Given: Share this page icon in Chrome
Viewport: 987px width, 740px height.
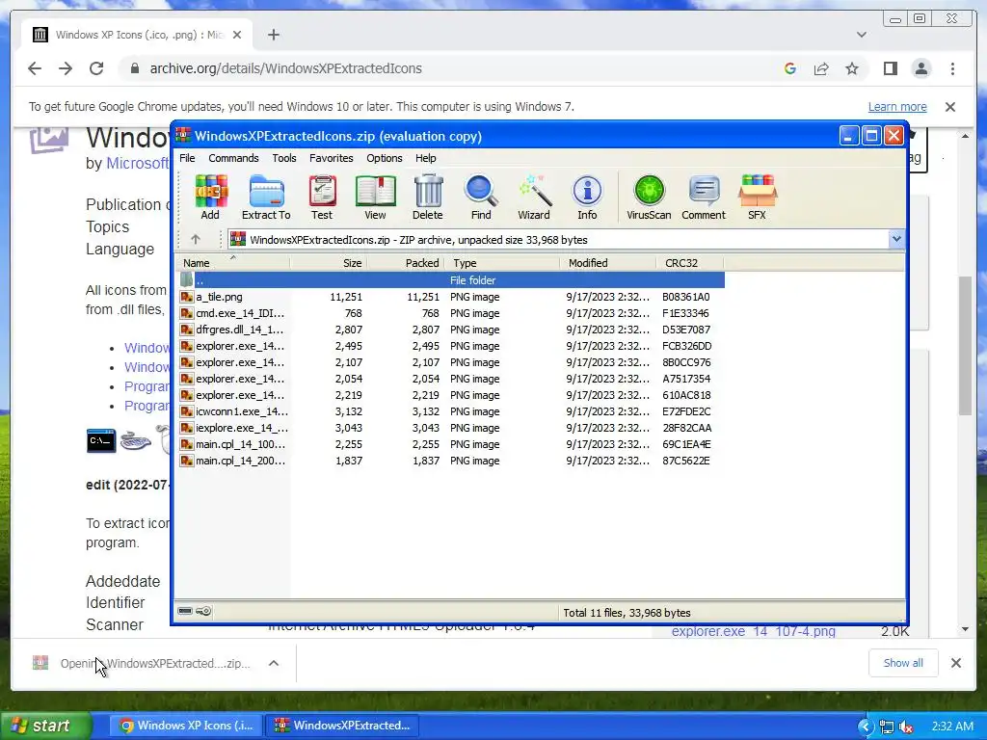Looking at the screenshot, I should point(821,68).
